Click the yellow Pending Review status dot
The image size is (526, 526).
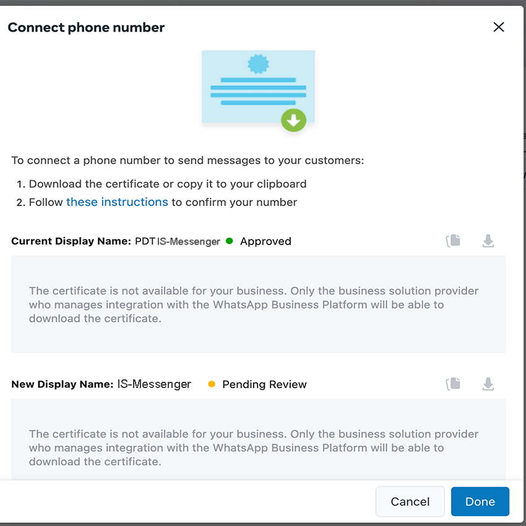[212, 384]
